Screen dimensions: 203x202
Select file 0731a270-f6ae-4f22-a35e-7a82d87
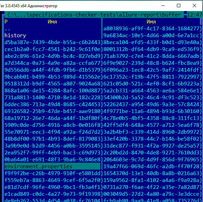coord(151,187)
